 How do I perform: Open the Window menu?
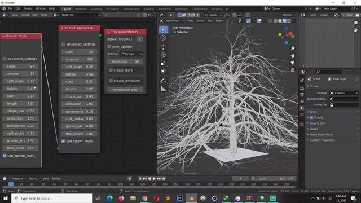(41, 8)
